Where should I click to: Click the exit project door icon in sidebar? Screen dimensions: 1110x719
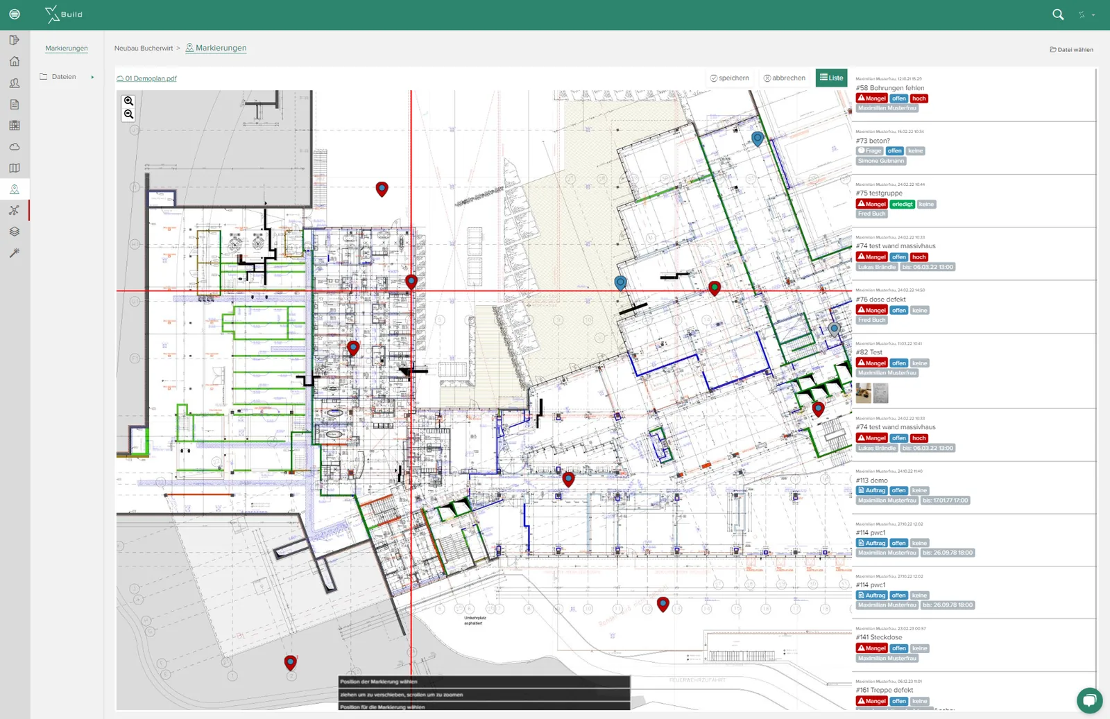15,40
